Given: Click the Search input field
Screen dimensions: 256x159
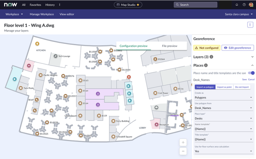Looking at the screenshot, I should (195, 5).
